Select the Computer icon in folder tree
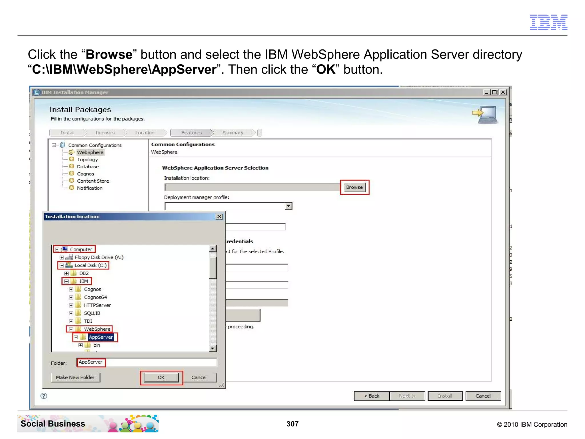The image size is (585, 439). pyautogui.click(x=65, y=249)
